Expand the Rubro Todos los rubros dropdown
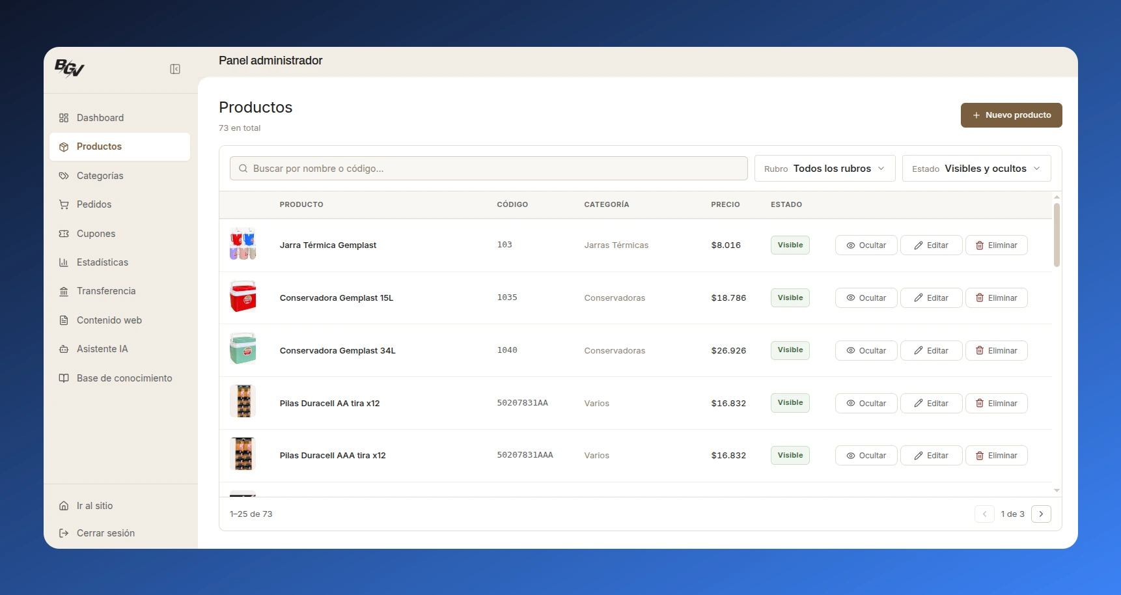Viewport: 1121px width, 595px height. click(x=825, y=169)
